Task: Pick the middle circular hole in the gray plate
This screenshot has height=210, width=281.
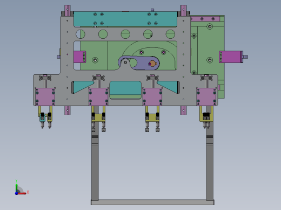Action: tap(125, 34)
